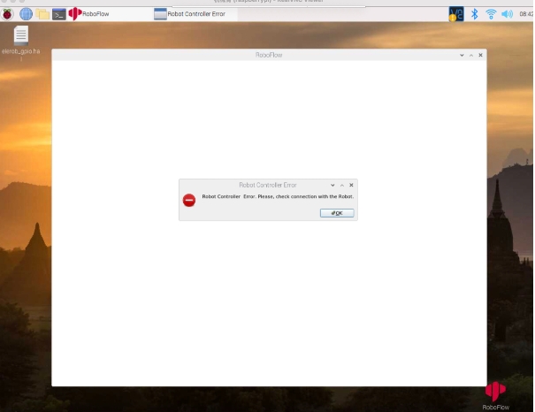535x412 pixels.
Task: Click the Robot Controller Error dialog title
Action: (x=268, y=185)
